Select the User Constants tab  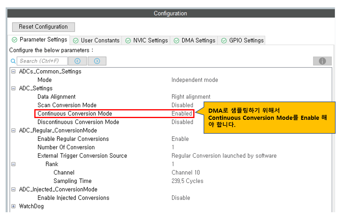pos(96,40)
